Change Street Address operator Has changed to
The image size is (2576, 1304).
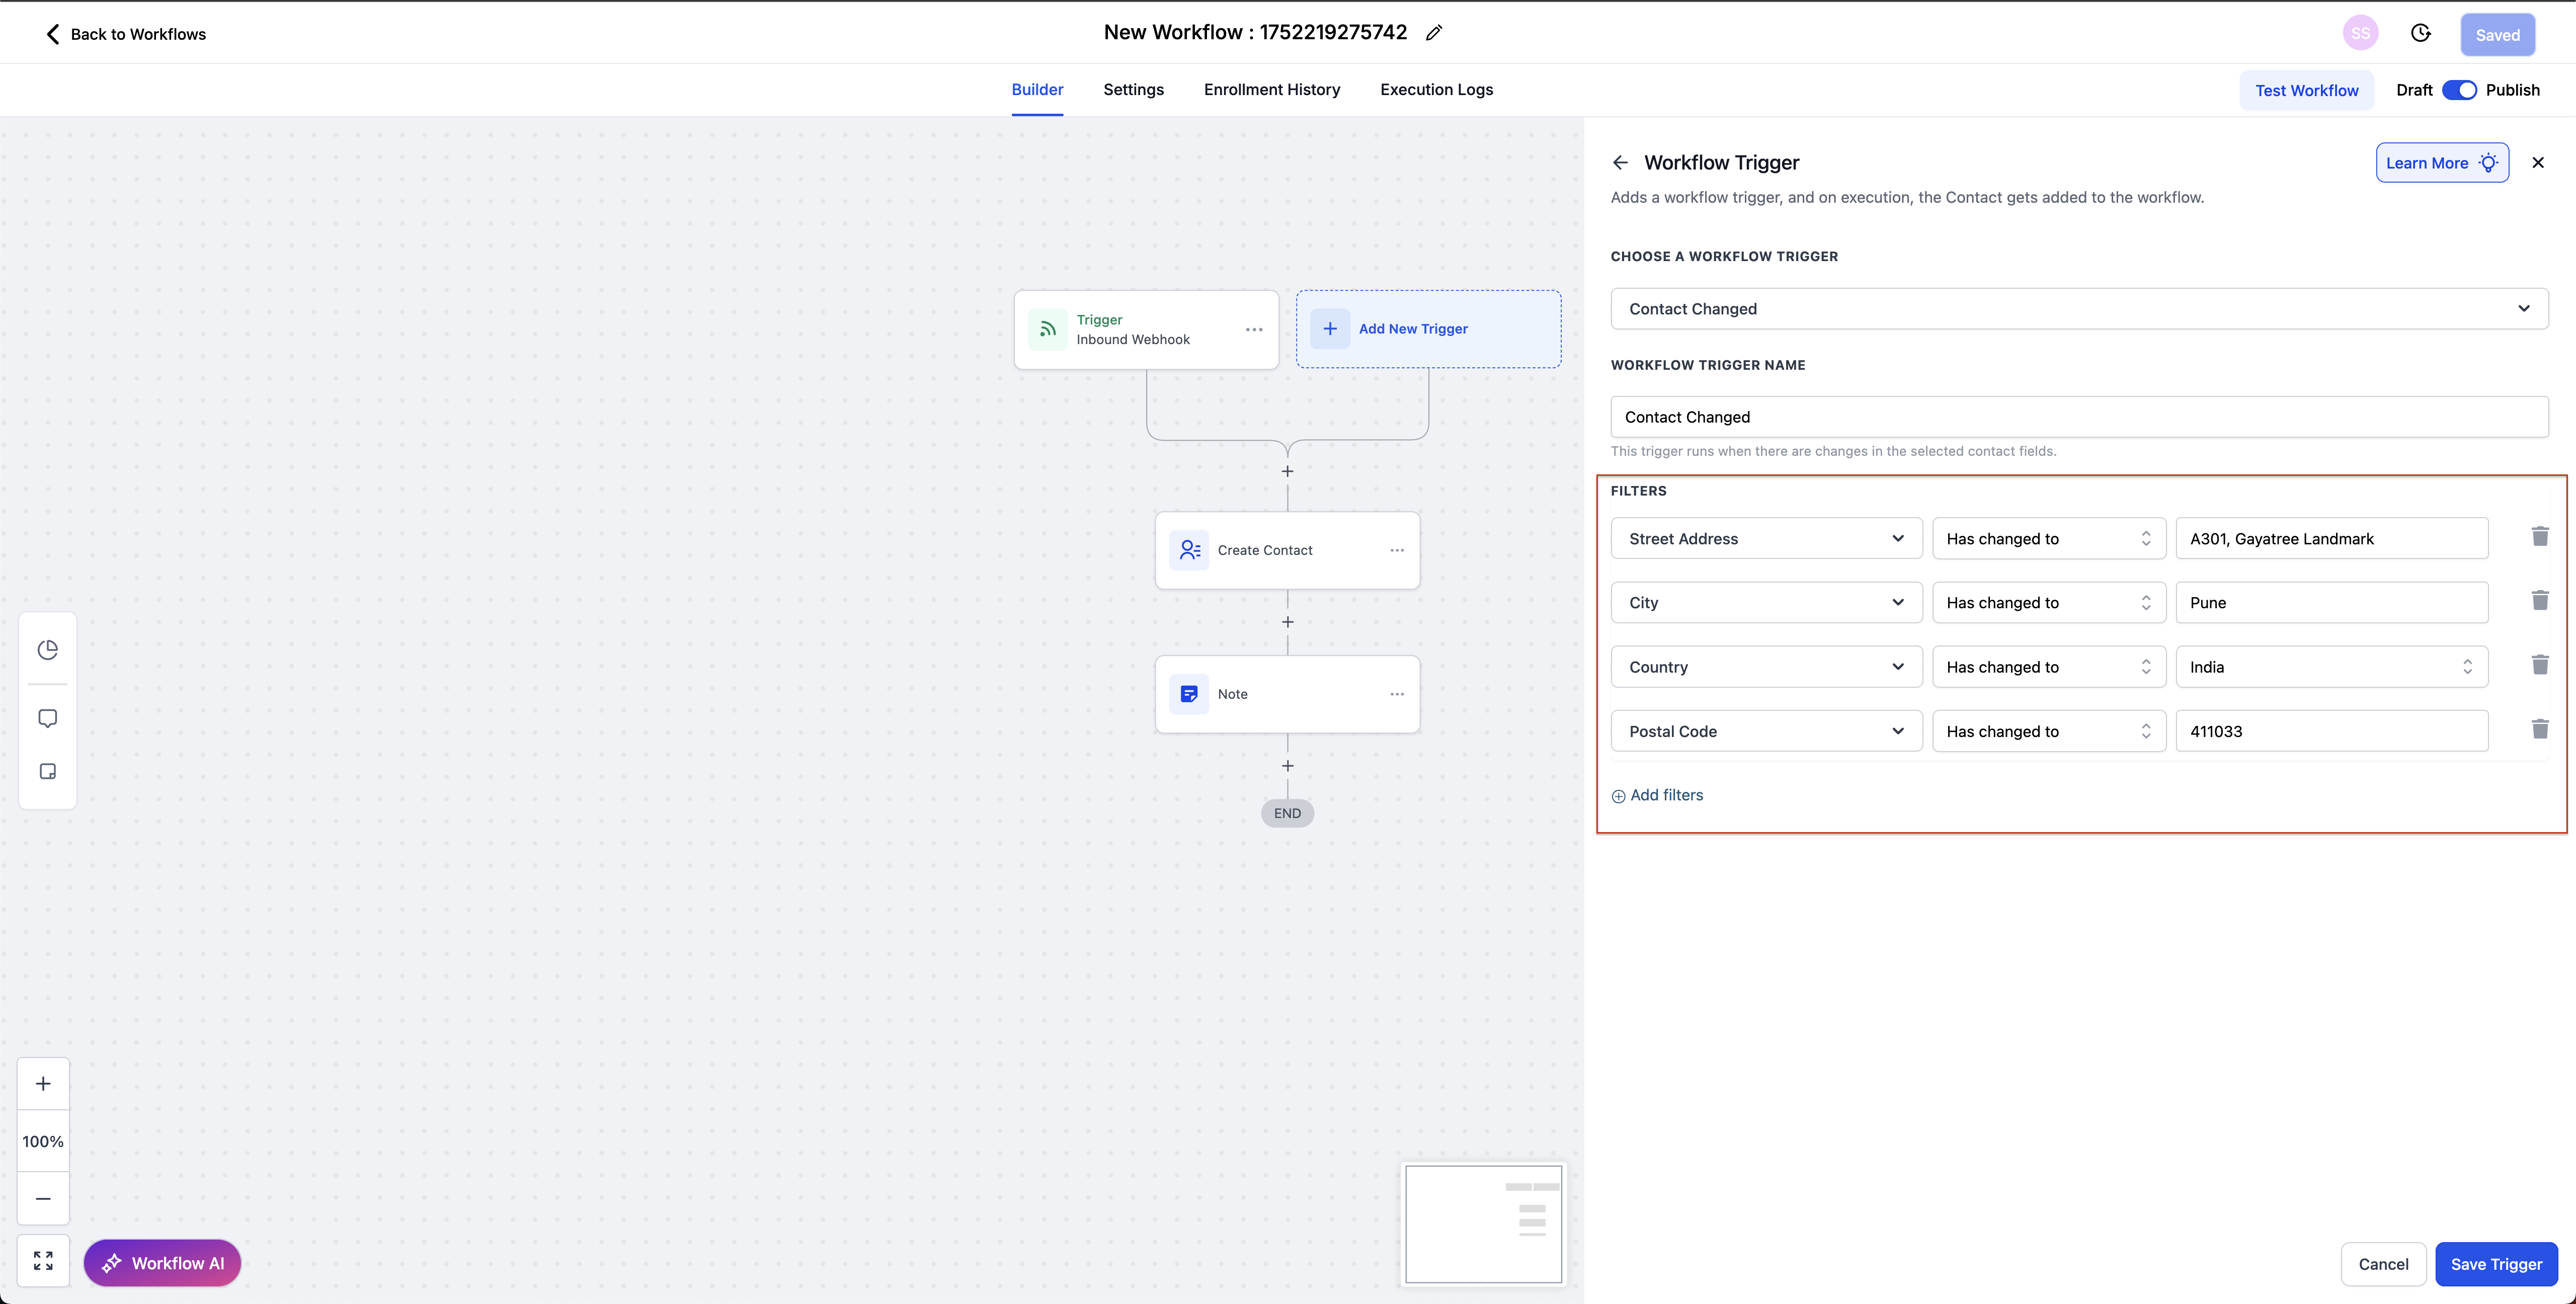point(2049,538)
